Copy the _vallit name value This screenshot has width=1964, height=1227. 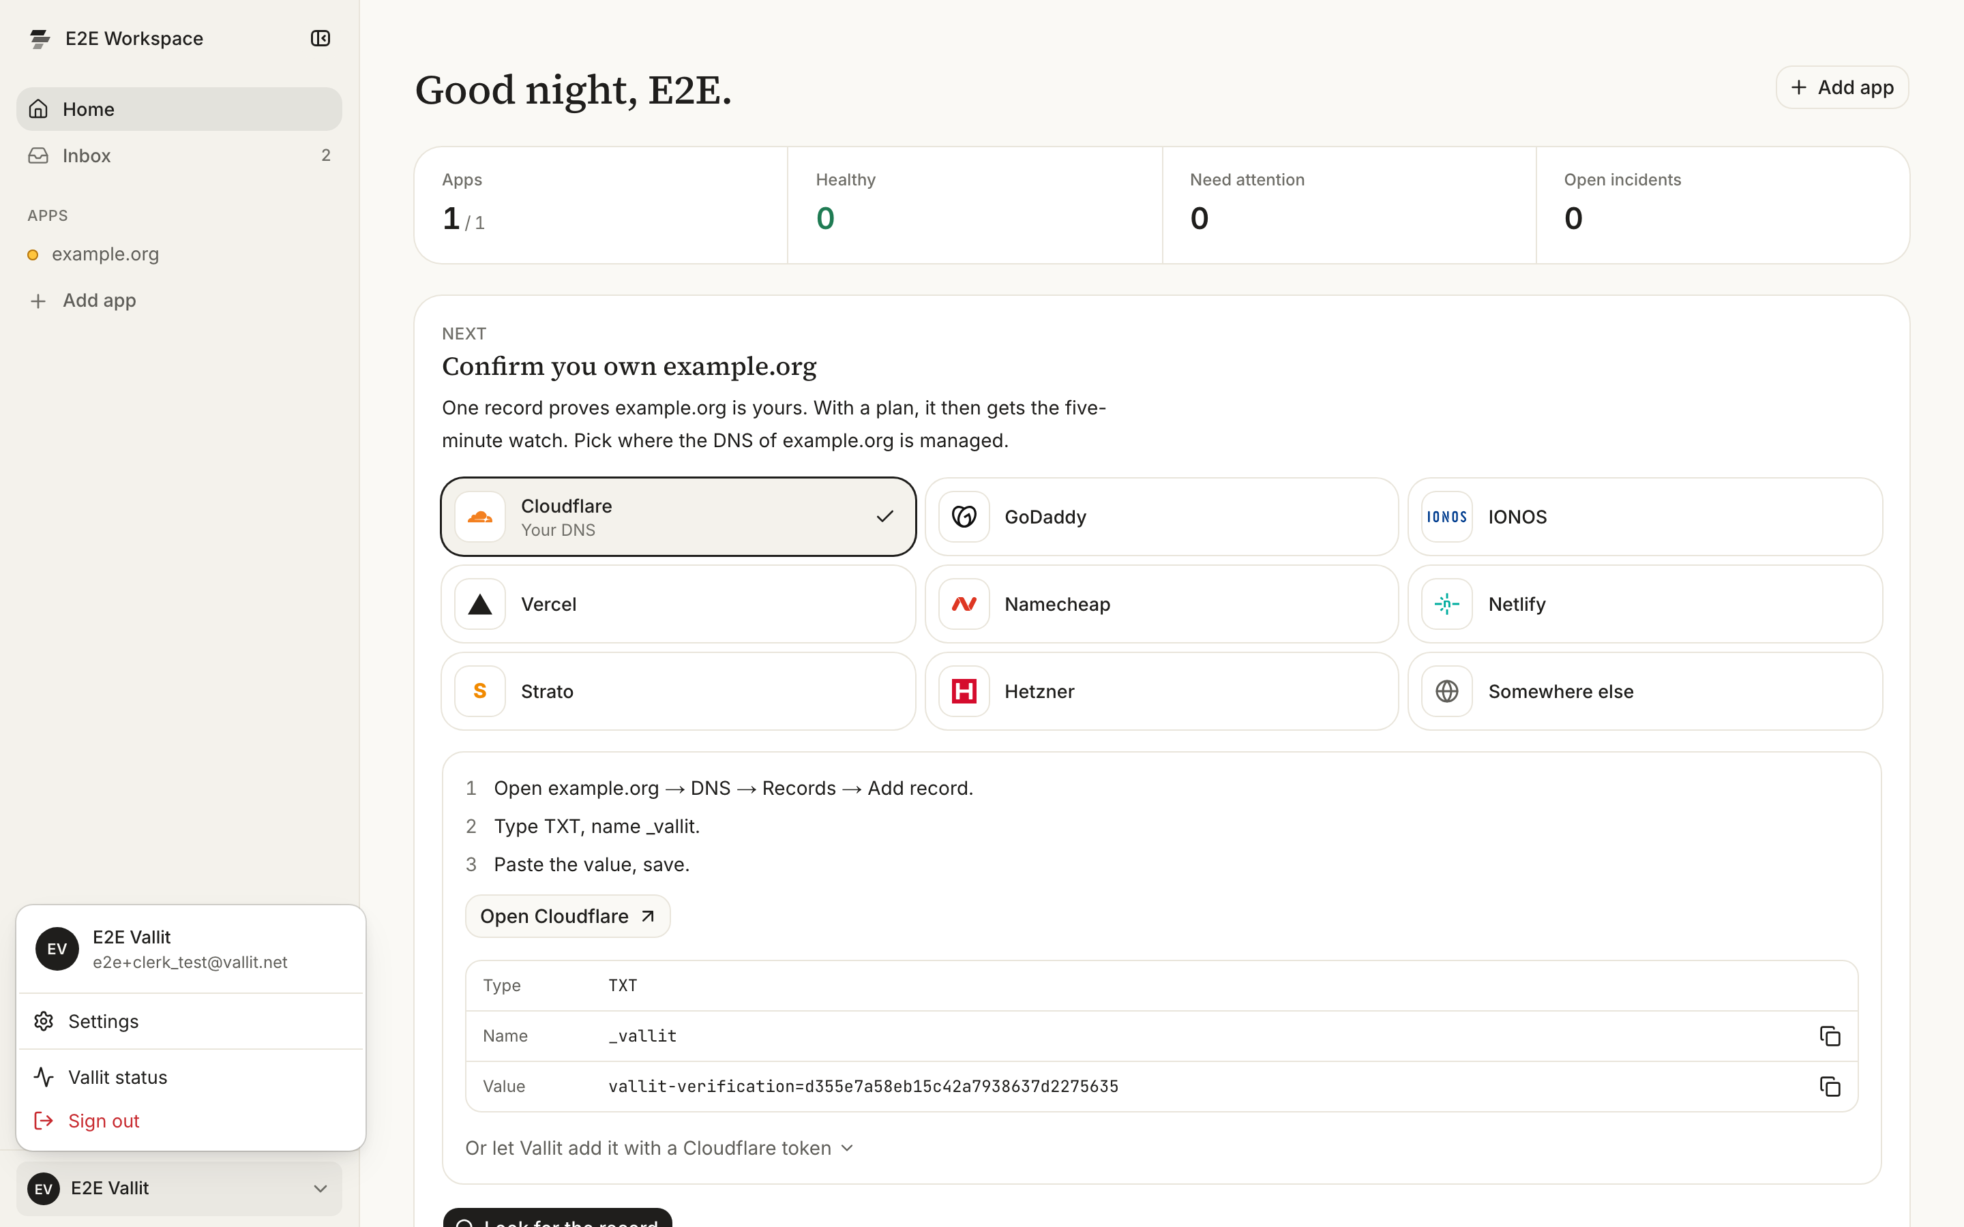tap(1829, 1036)
